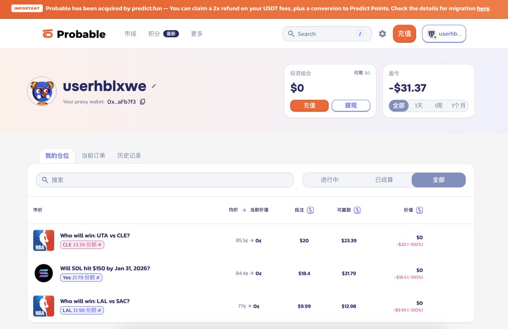
Task: Select the 进行中 filter
Action: tap(330, 180)
